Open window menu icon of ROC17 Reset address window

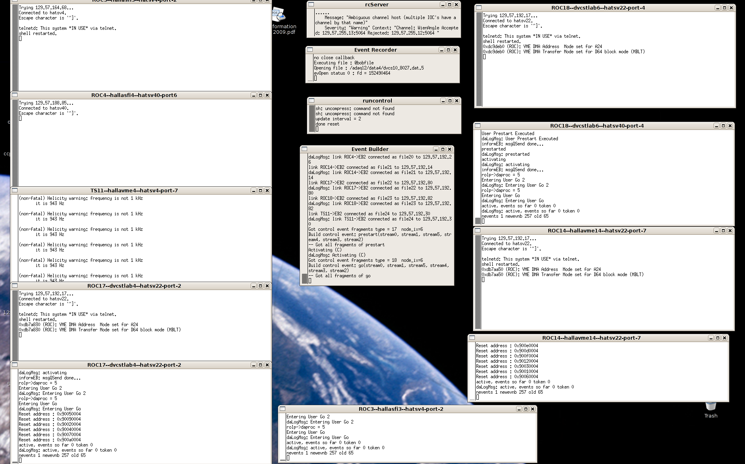pyautogui.click(x=15, y=365)
